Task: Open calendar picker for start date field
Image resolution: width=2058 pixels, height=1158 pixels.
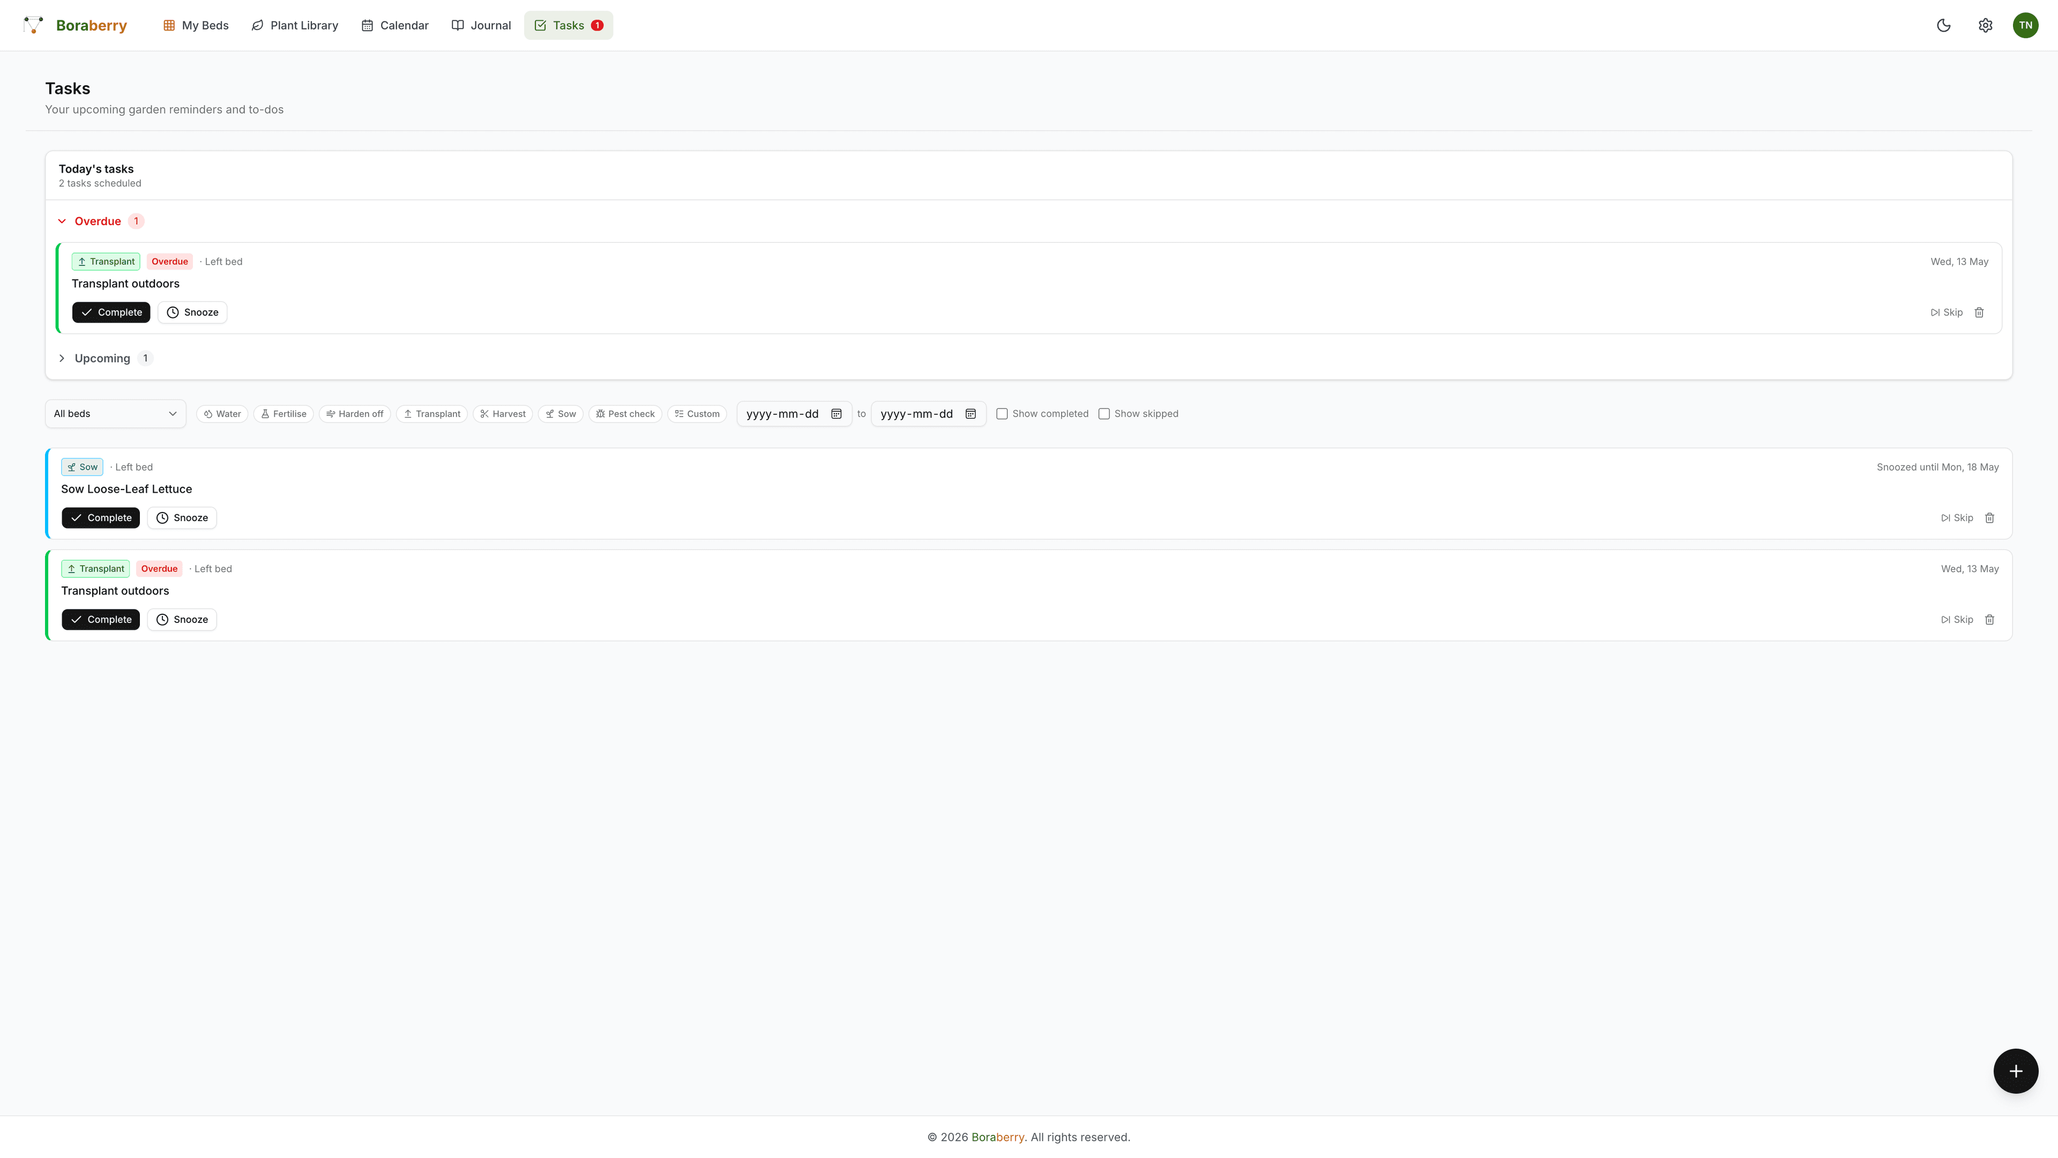Action: 837,414
